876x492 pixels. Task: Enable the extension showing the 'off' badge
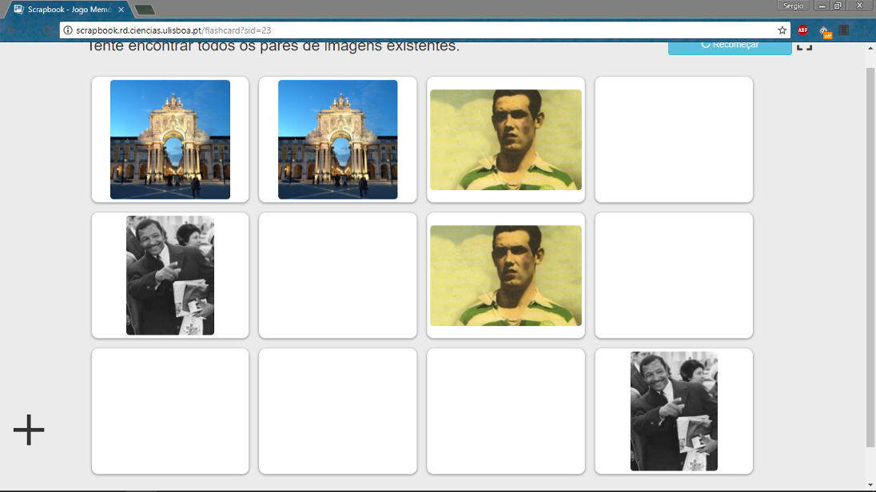(824, 30)
